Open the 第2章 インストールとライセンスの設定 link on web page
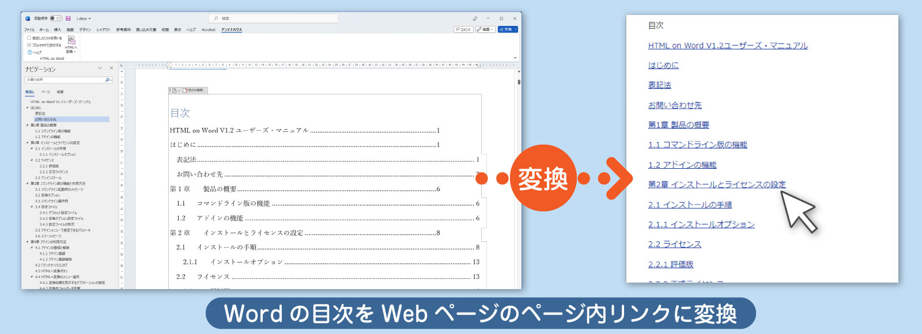The width and height of the screenshot is (922, 334). tap(717, 184)
